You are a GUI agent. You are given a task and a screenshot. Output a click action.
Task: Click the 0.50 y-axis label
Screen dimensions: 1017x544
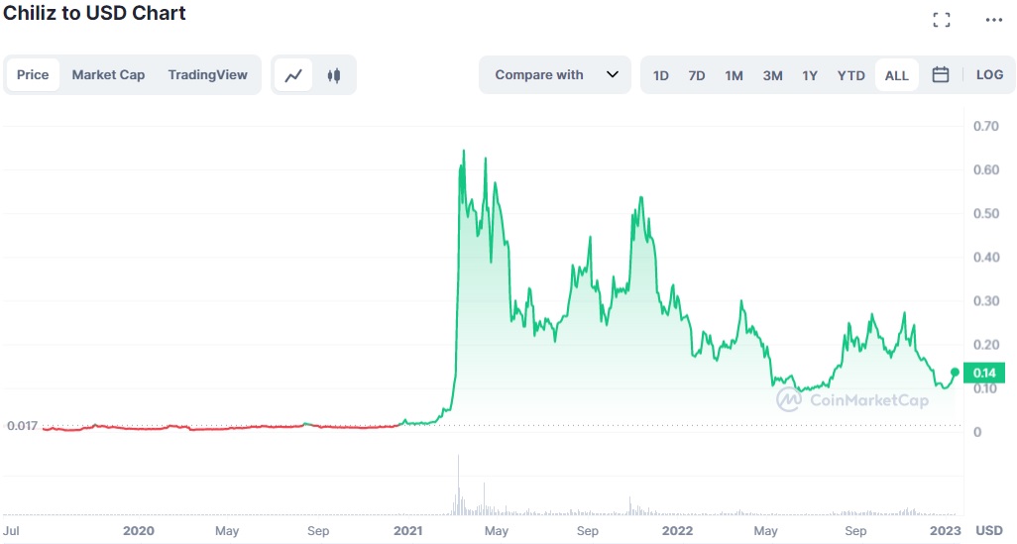986,213
